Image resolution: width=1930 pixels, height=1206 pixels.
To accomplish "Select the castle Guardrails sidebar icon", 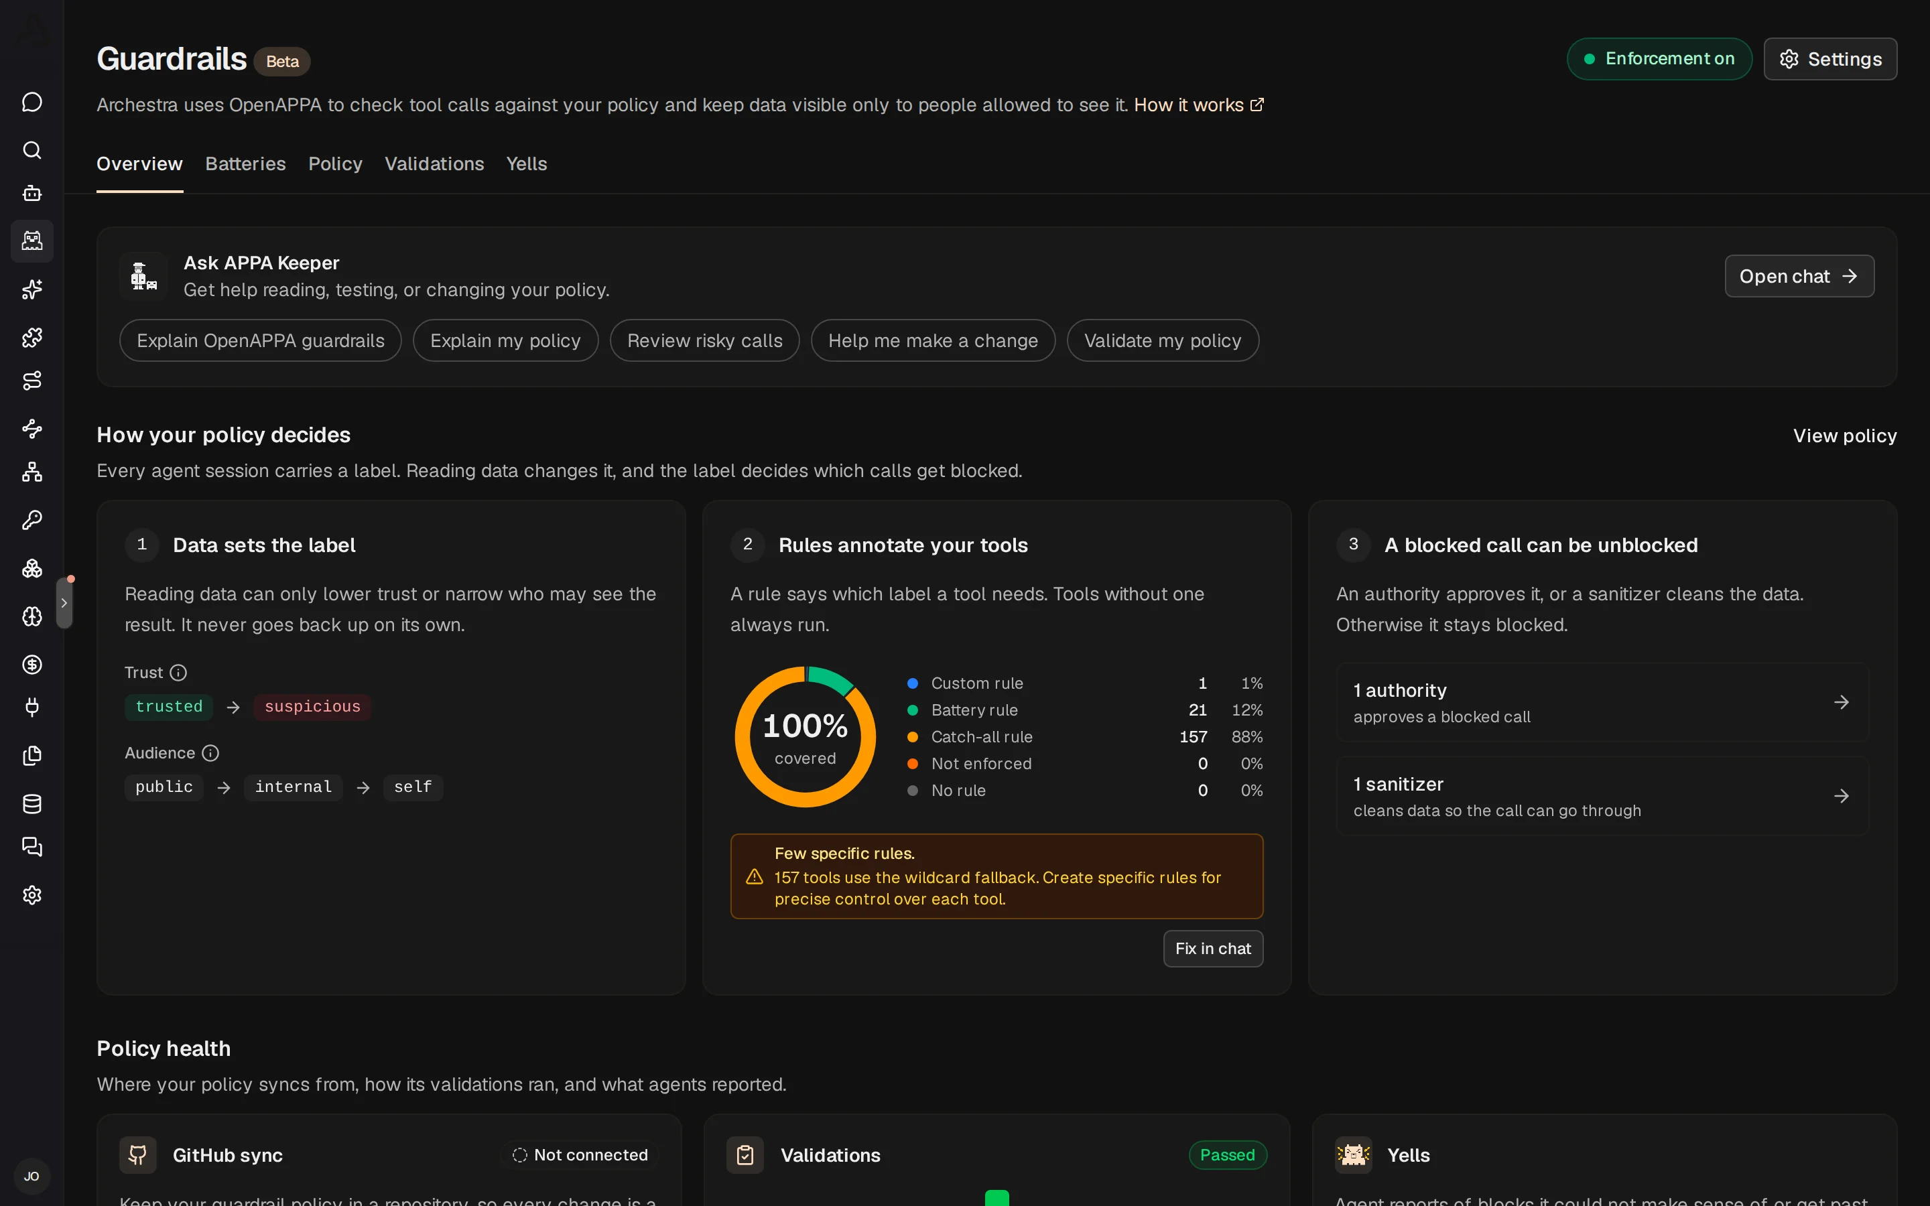I will click(32, 241).
